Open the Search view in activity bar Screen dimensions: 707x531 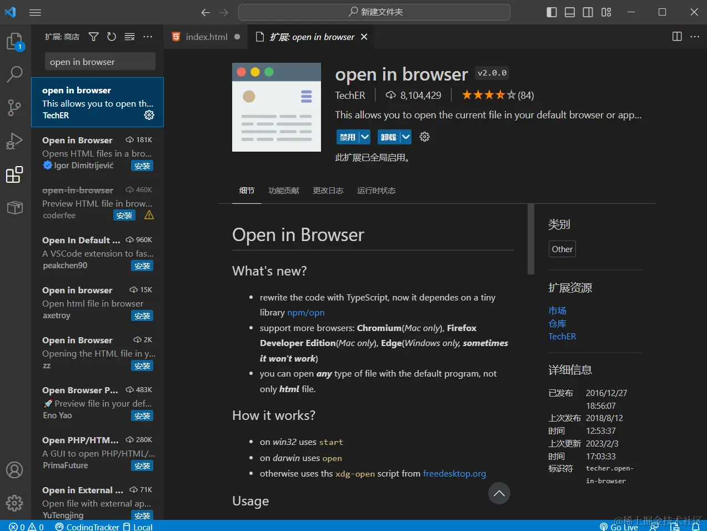[x=15, y=74]
